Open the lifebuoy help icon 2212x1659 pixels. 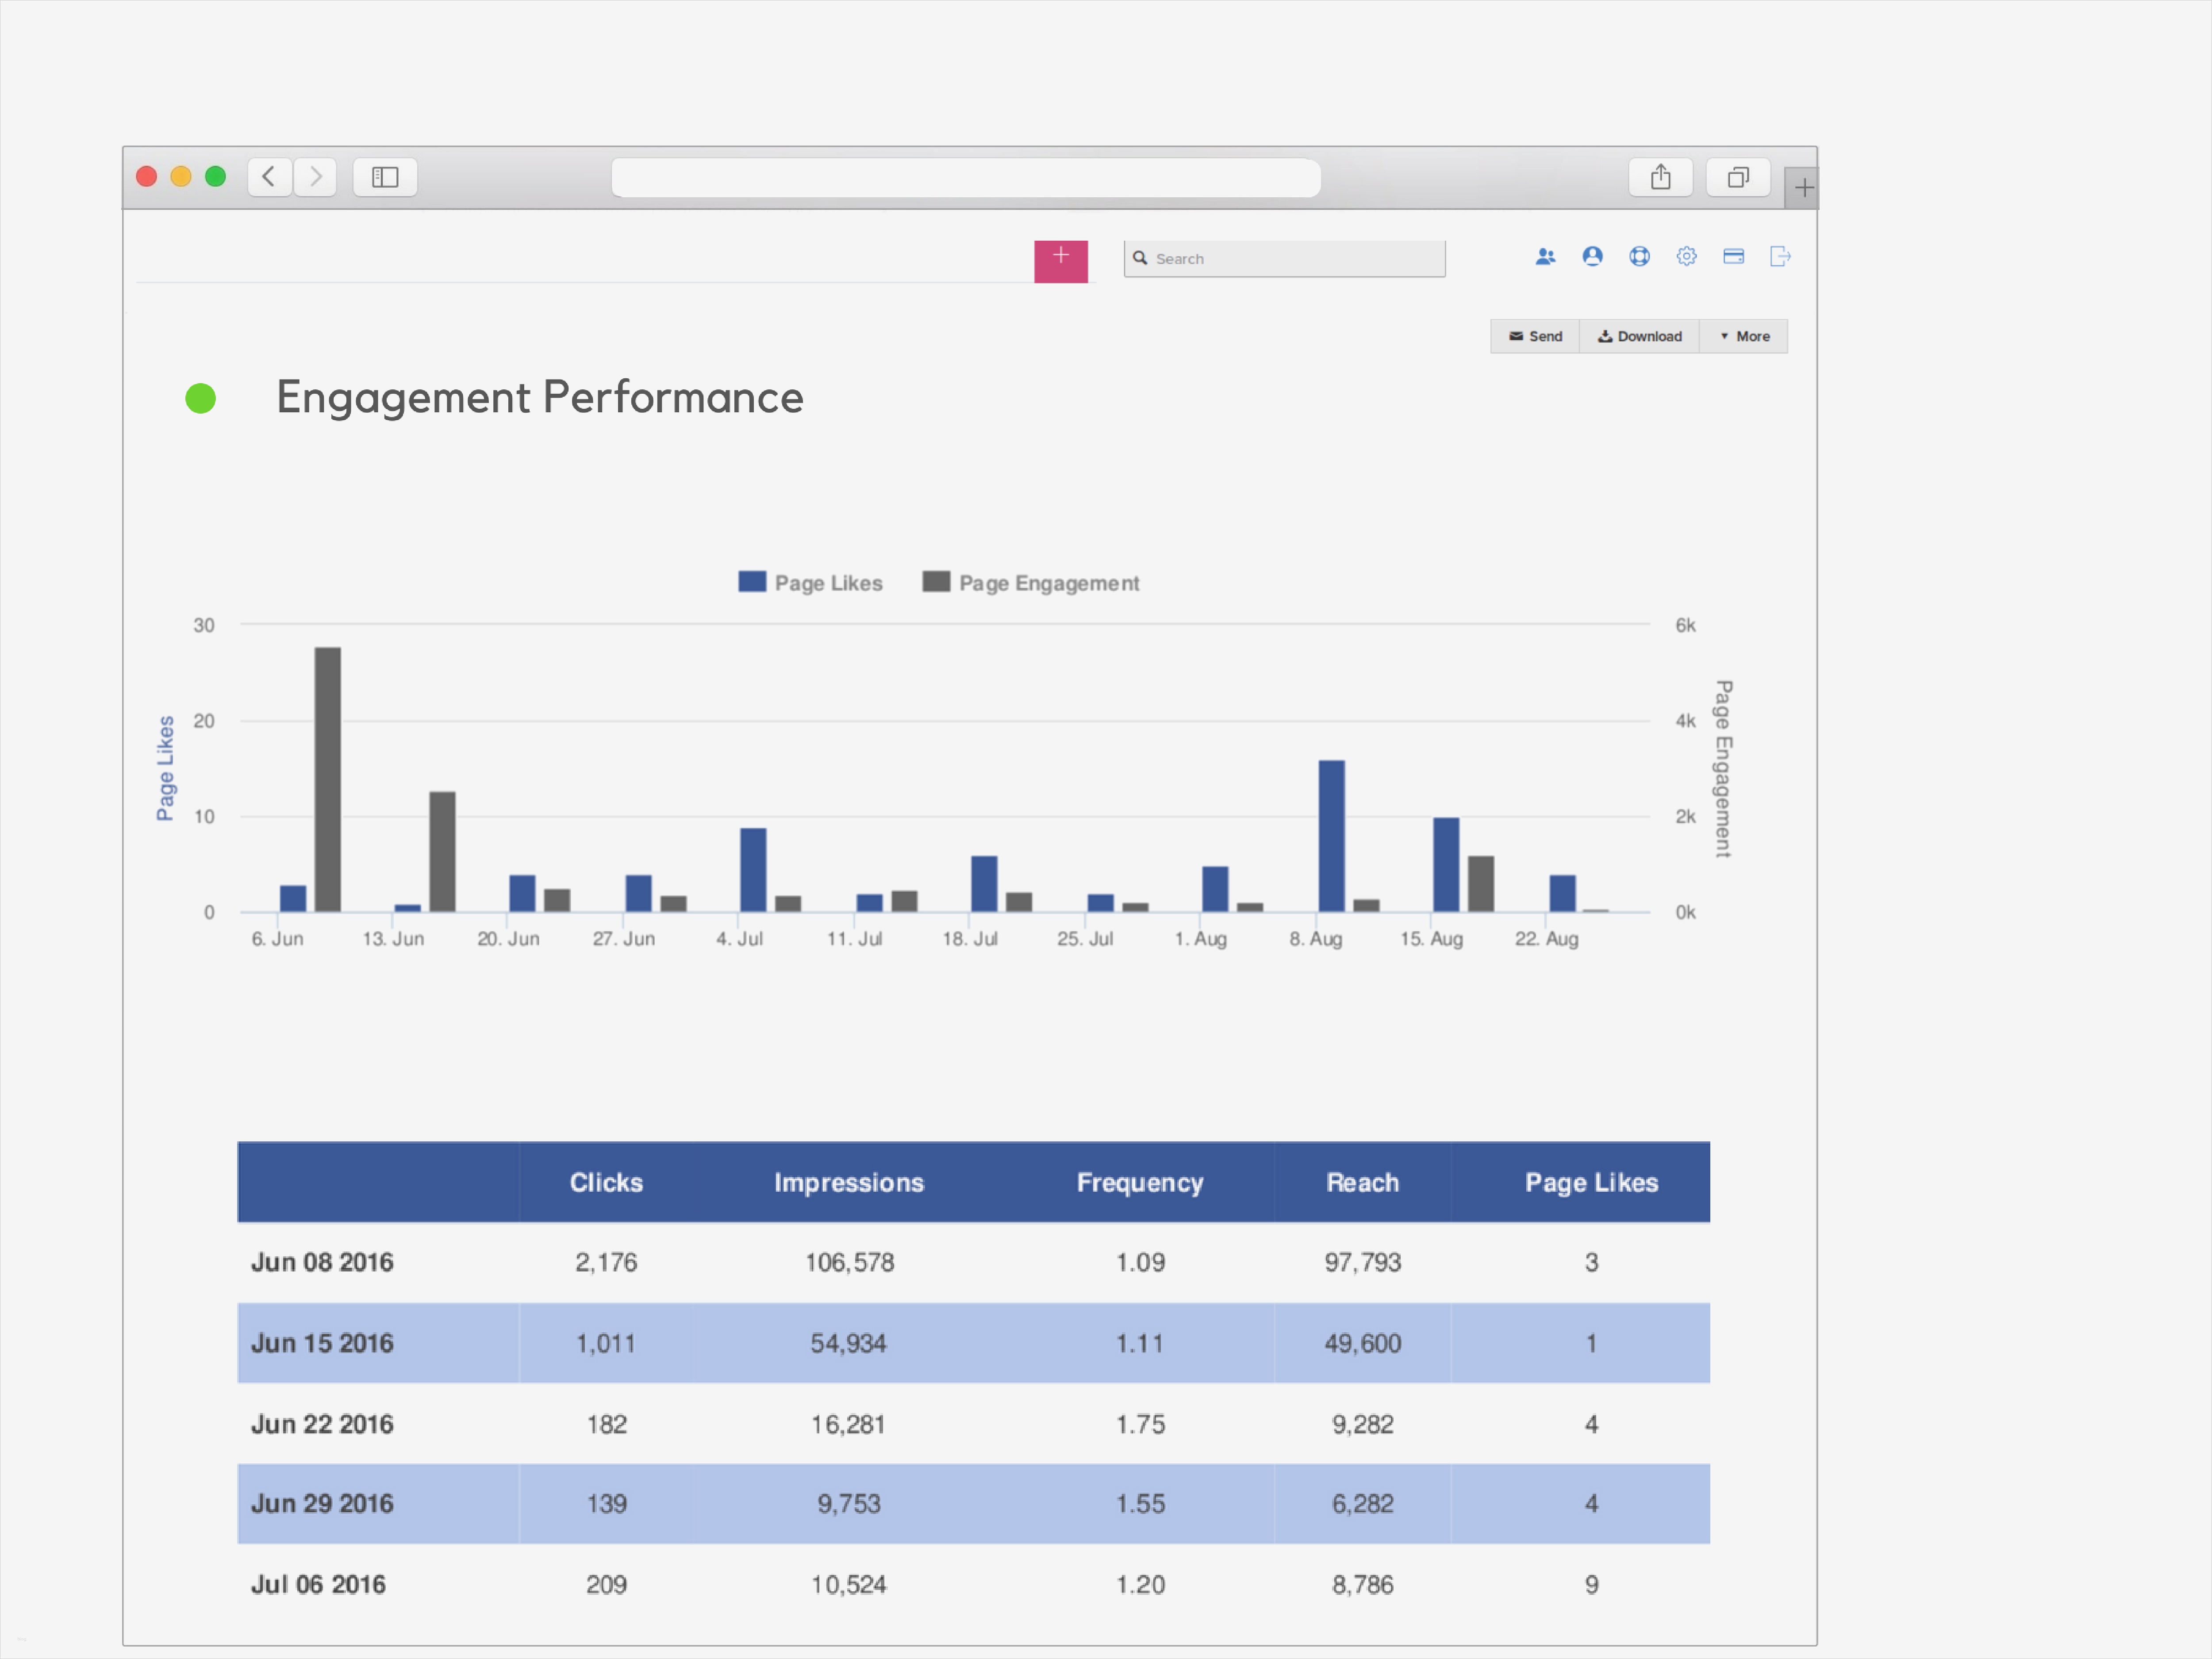point(1639,257)
